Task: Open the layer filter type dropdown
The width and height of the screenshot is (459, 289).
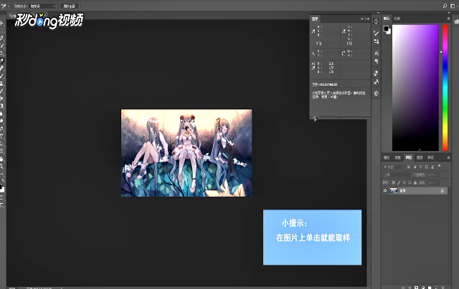Action: coord(393,167)
